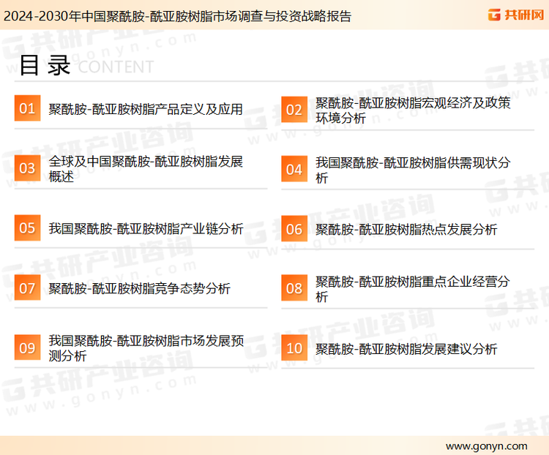Select chapter title 聚酰胺-酰亚胺树脂重点企业经营分析

tap(412, 289)
